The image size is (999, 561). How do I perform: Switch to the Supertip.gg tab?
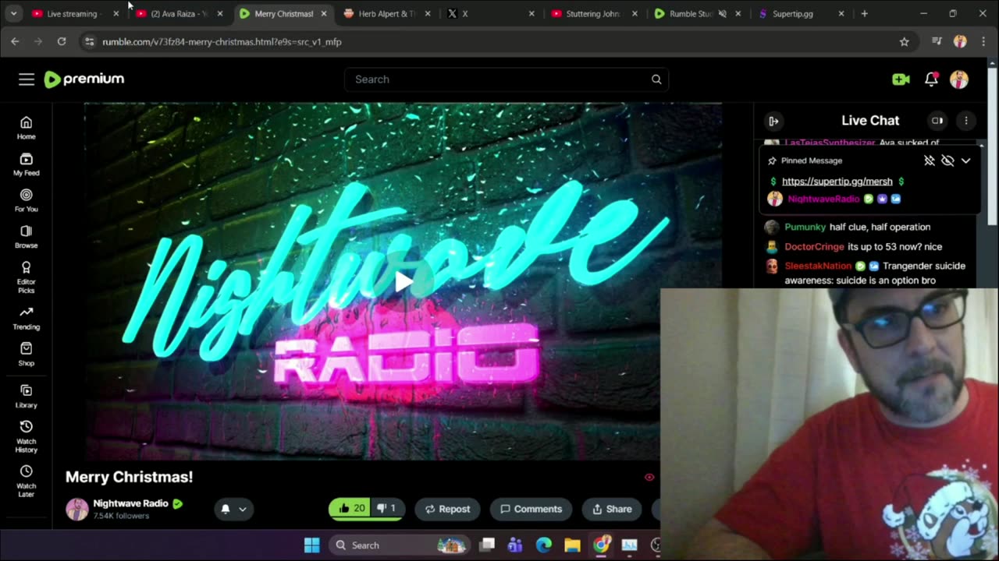click(x=802, y=14)
